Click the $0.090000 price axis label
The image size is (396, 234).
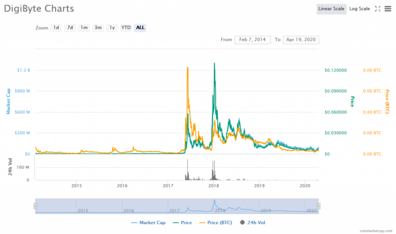click(336, 91)
